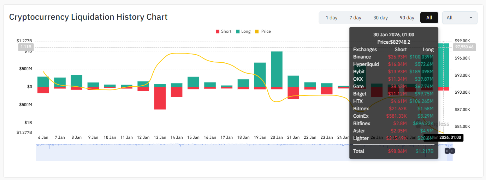The image size is (486, 180).
Task: Click the active All range button
Action: (x=429, y=18)
